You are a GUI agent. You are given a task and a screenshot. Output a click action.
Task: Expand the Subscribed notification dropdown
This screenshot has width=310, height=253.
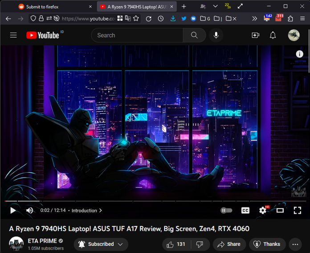pos(101,244)
